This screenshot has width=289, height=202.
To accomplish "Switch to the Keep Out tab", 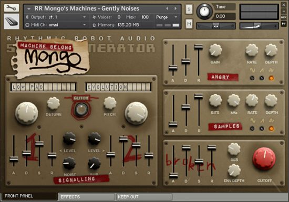I will (x=144, y=197).
